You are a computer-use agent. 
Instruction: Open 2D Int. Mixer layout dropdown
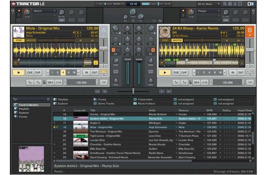(x=209, y=4)
